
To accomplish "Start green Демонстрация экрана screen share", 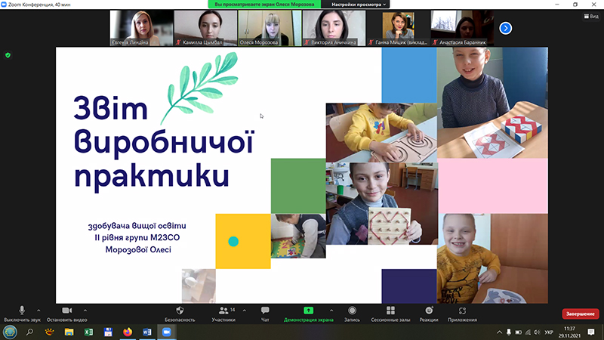I will [308, 311].
